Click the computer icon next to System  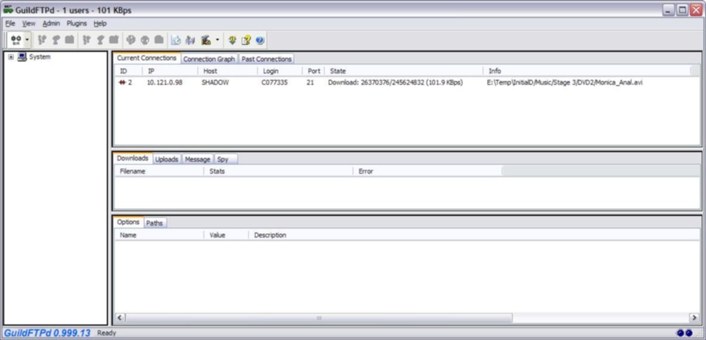point(22,57)
